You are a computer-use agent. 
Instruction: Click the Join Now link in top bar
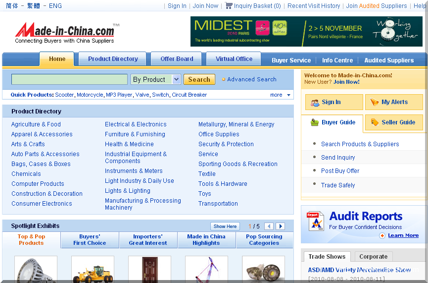(x=205, y=6)
